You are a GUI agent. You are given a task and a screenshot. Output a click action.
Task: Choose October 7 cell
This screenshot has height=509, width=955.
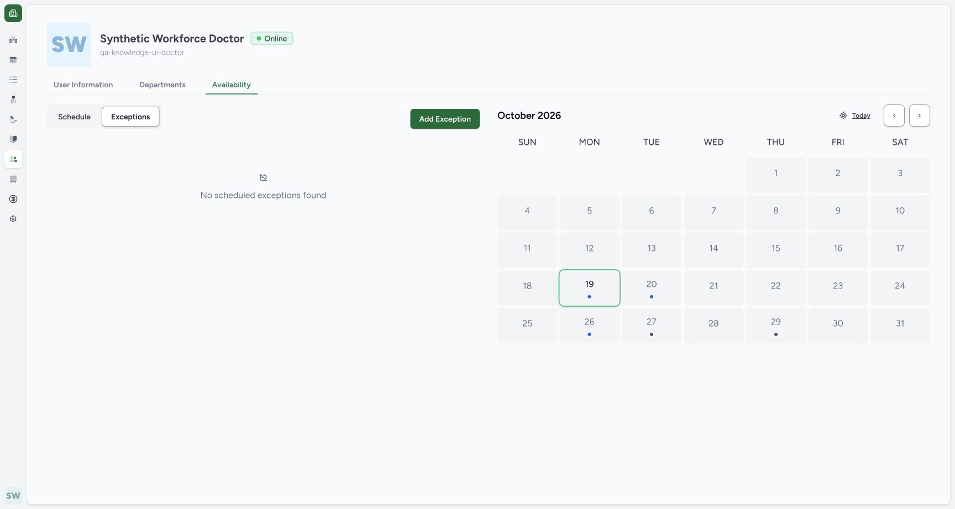(713, 213)
